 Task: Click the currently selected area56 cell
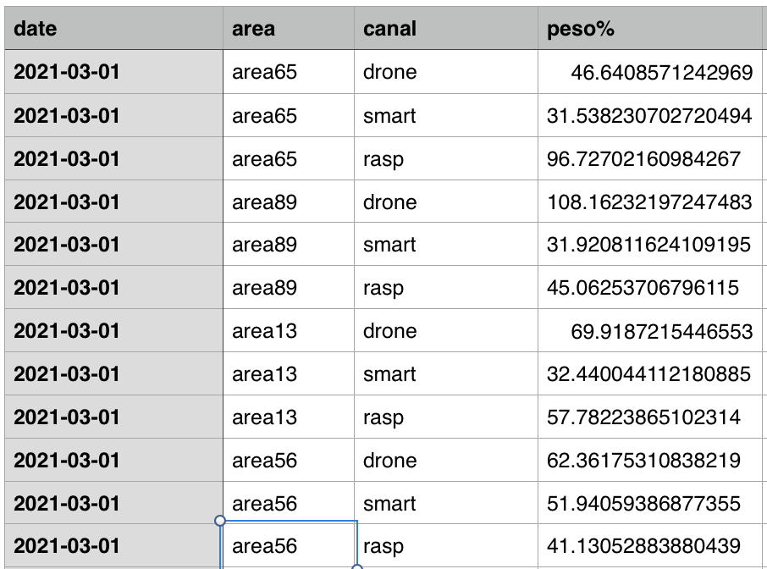[x=288, y=546]
